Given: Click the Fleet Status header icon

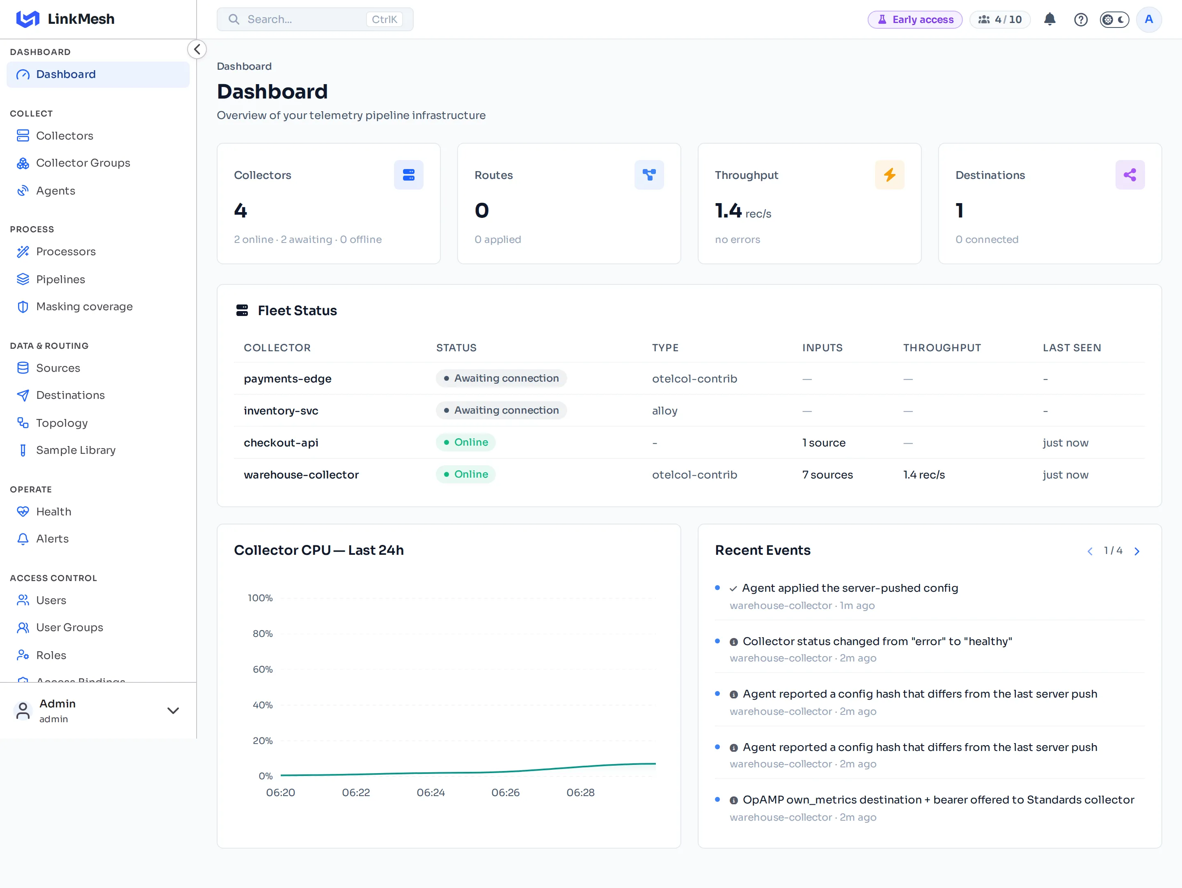Looking at the screenshot, I should 242,310.
